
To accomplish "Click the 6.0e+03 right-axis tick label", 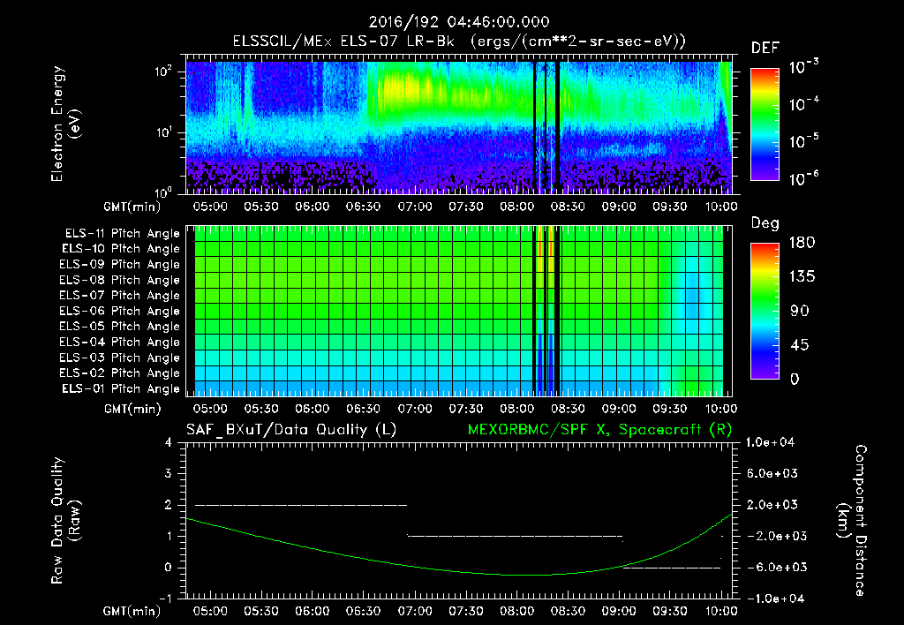I will coord(772,473).
